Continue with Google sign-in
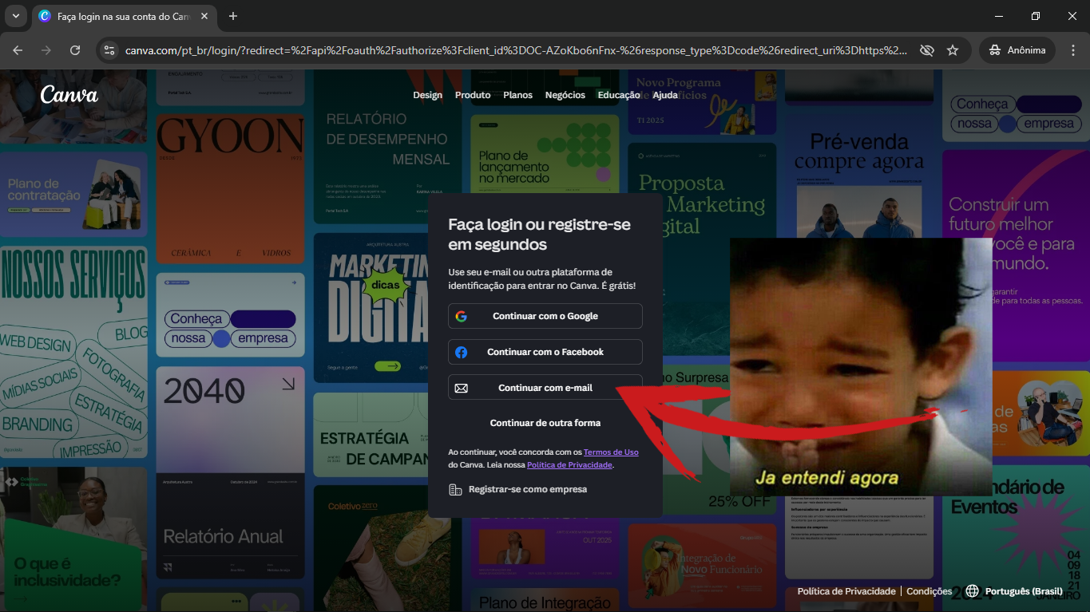The width and height of the screenshot is (1090, 612). pos(545,316)
